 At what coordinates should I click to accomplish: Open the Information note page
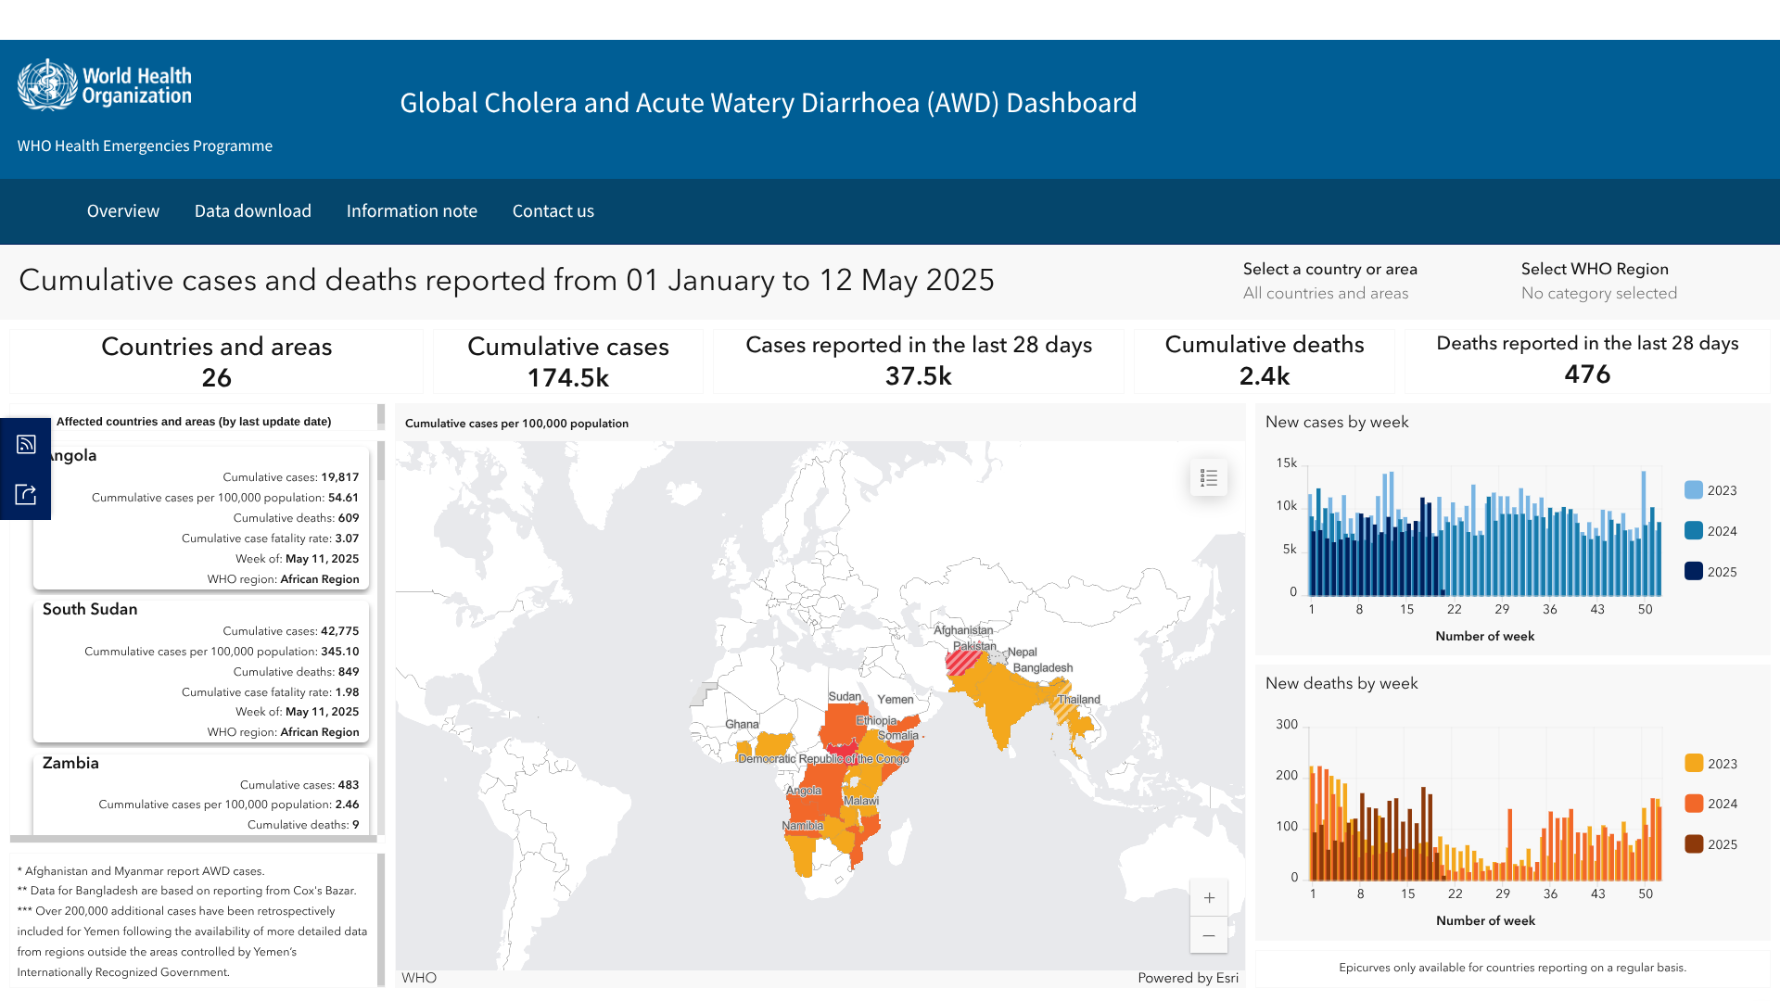[412, 211]
